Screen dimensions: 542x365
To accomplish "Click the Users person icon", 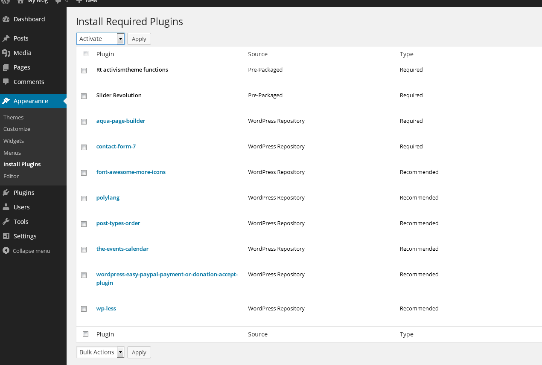I will point(6,207).
